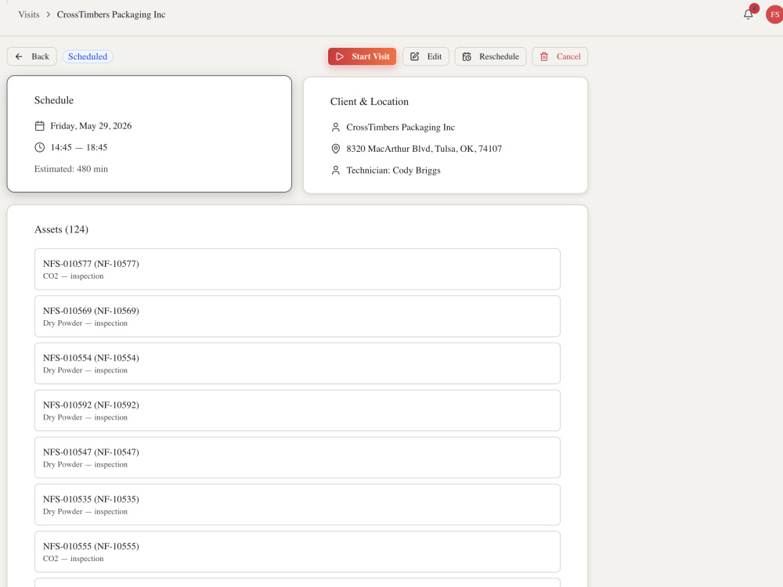Viewport: 783px width, 587px height.
Task: Click the Scheduled status badge
Action: [88, 56]
